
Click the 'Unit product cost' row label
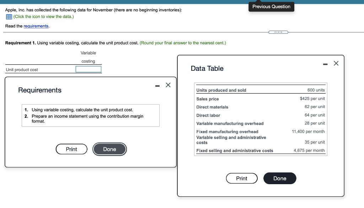coord(22,70)
